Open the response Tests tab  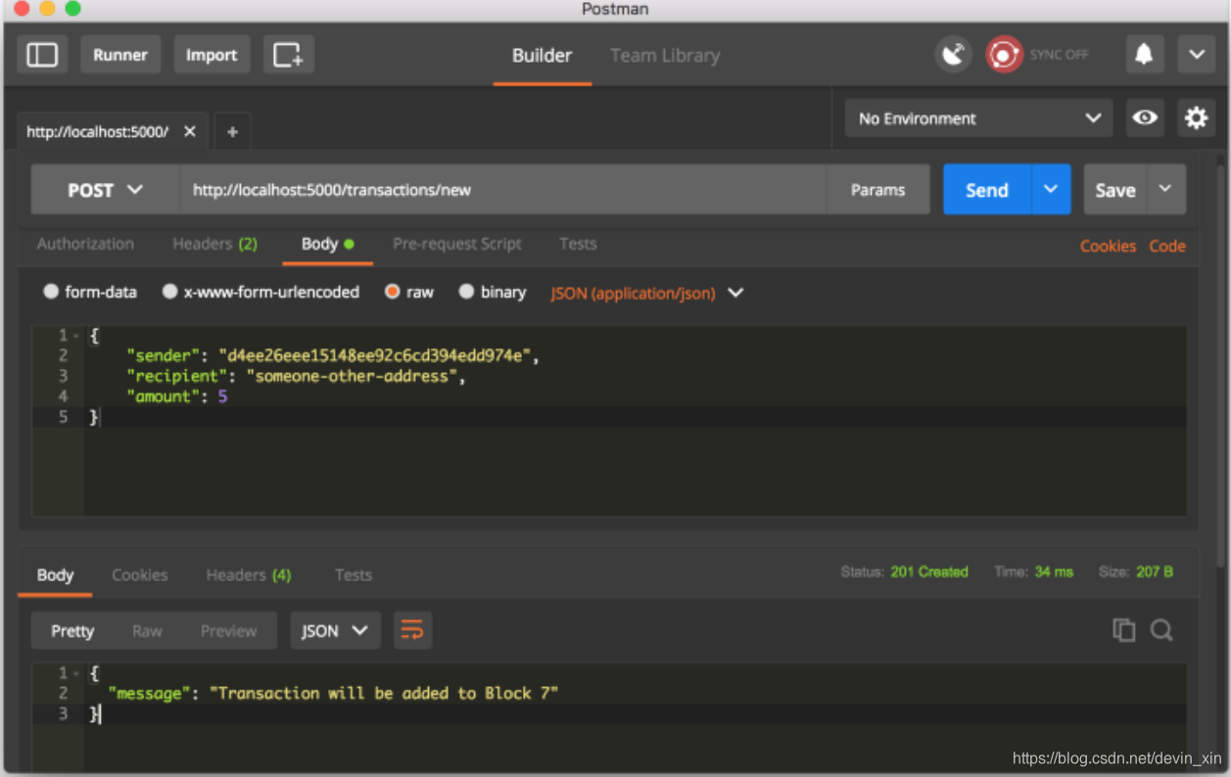click(x=354, y=574)
